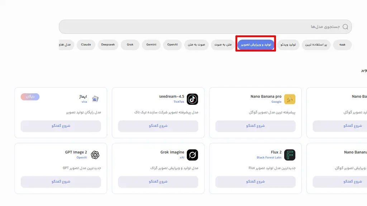Click the GPT Image 2 OpenAI logo
This screenshot has height=206, width=367.
(x=95, y=155)
